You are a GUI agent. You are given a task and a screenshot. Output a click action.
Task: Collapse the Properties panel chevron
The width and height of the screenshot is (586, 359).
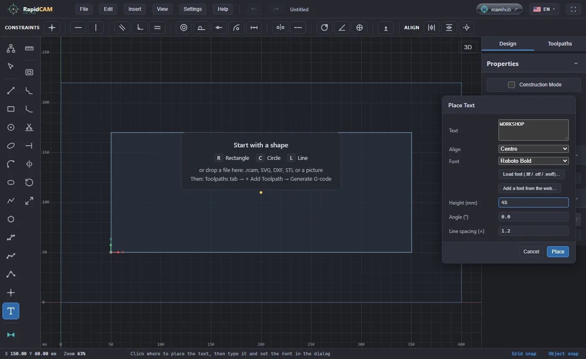[x=576, y=63]
